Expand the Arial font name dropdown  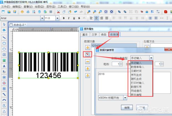click(x=42, y=18)
